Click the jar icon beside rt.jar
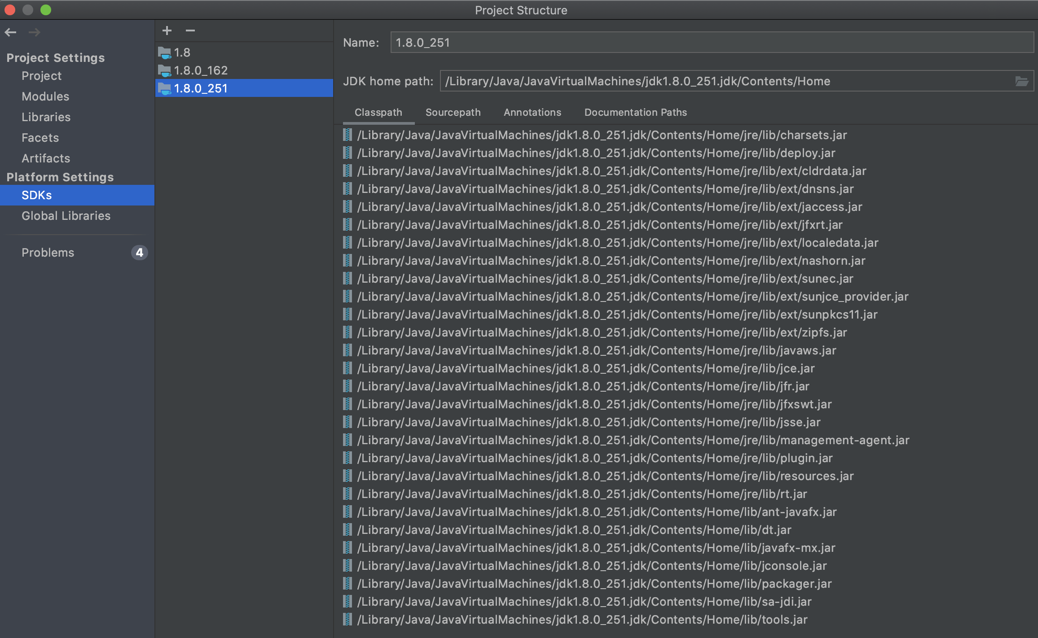This screenshot has height=638, width=1038. 347,494
